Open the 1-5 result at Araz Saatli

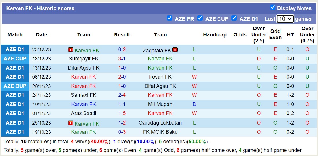[x=122, y=113]
